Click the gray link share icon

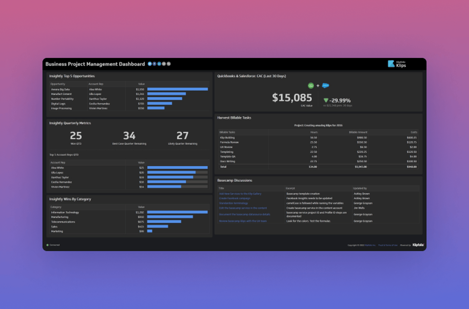(x=169, y=64)
